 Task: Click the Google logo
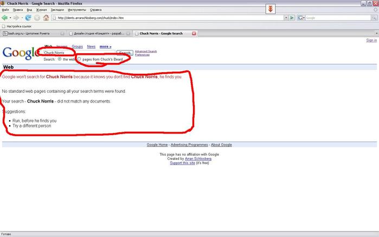point(21,53)
